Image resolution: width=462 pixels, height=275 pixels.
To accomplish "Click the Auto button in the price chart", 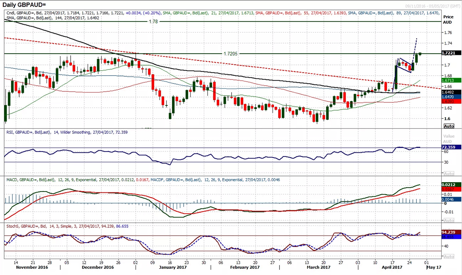I will coord(449,126).
